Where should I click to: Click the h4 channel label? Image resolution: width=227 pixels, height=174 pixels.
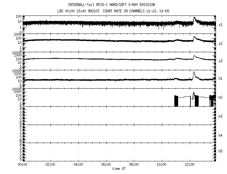coord(220,135)
